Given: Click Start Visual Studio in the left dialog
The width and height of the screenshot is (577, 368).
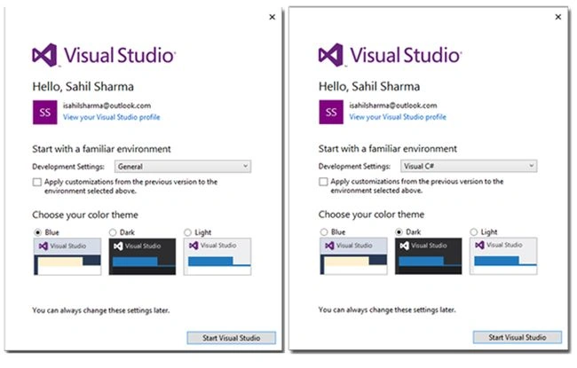Looking at the screenshot, I should tap(232, 338).
